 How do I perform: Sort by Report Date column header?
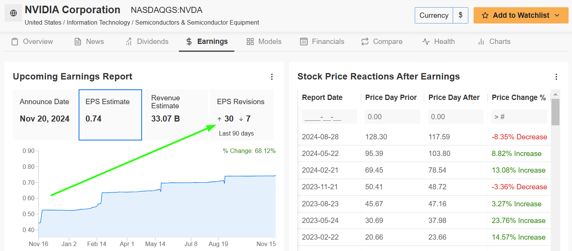[322, 98]
